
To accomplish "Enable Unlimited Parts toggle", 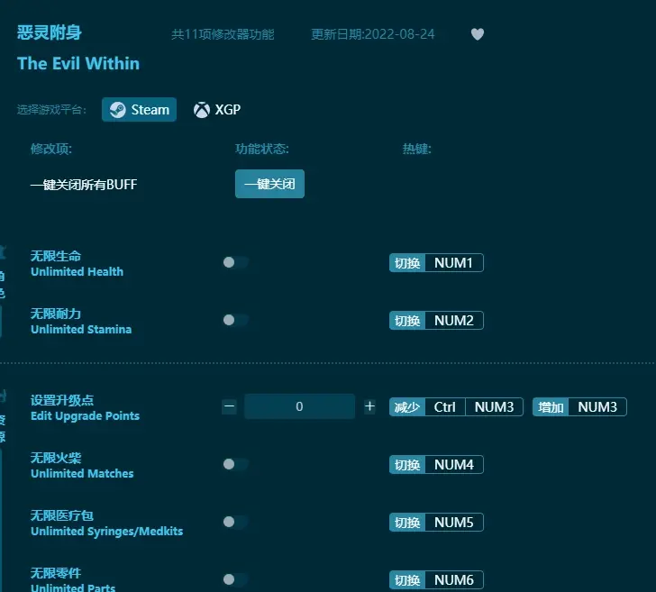I will (x=235, y=579).
